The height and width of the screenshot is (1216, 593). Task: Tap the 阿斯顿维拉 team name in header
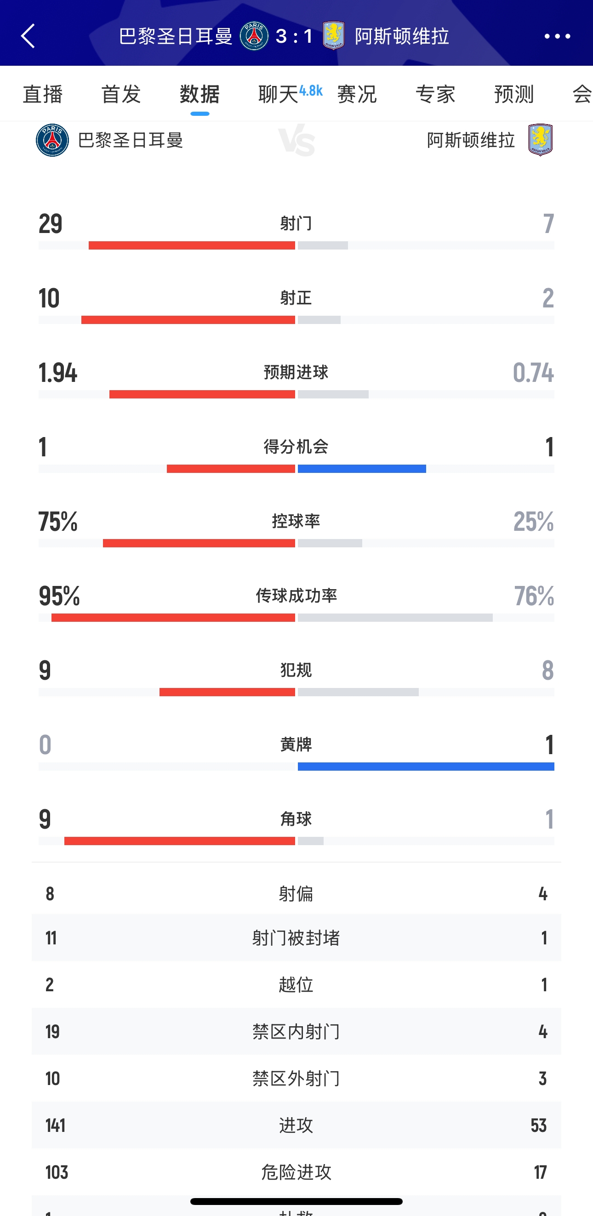click(x=402, y=36)
